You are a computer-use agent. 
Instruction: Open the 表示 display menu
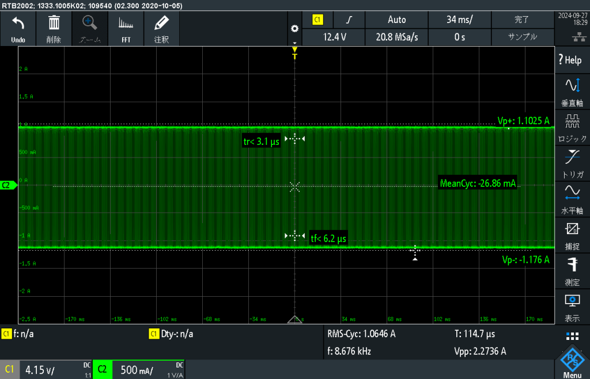point(572,306)
